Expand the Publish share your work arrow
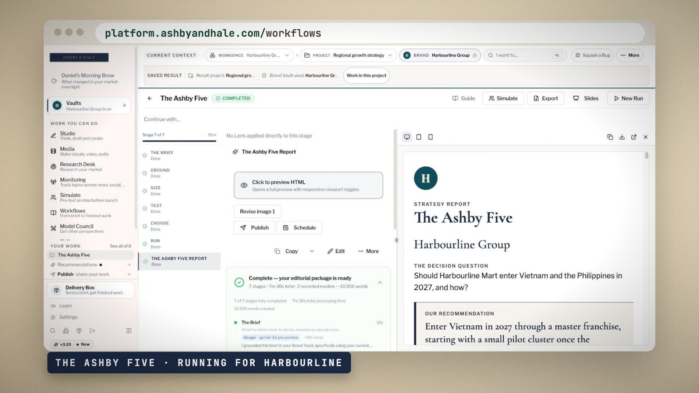Image resolution: width=699 pixels, height=393 pixels. pos(129,275)
